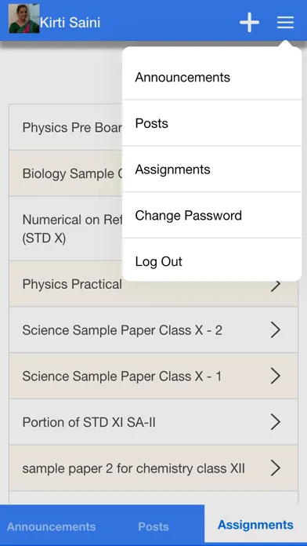This screenshot has width=307, height=546.
Task: Click Log Out in the menu
Action: (211, 261)
